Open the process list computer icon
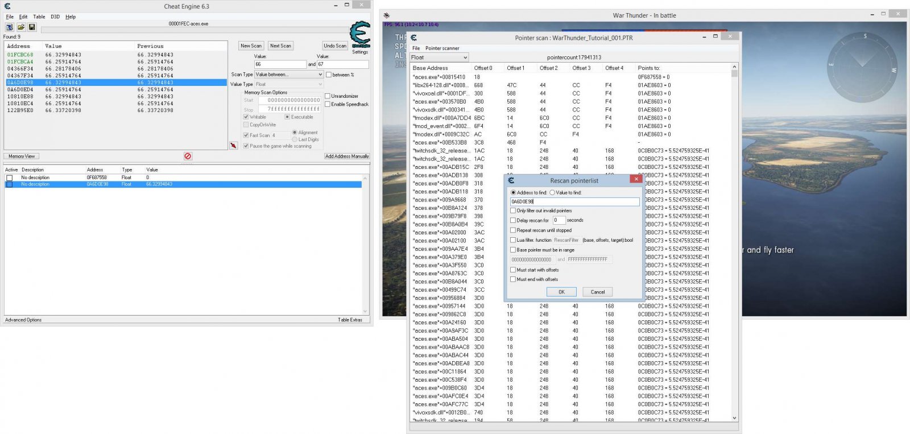 10,27
